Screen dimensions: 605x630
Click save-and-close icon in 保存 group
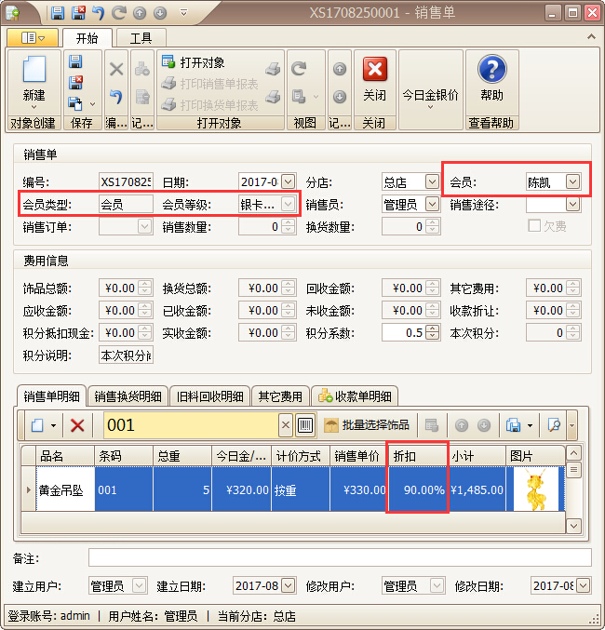point(75,83)
